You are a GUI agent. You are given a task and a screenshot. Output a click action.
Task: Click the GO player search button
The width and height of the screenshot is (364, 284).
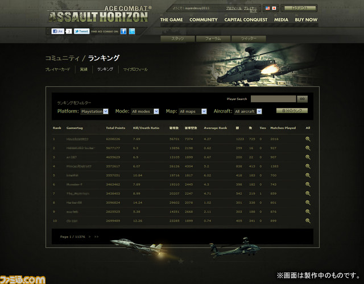point(302,99)
